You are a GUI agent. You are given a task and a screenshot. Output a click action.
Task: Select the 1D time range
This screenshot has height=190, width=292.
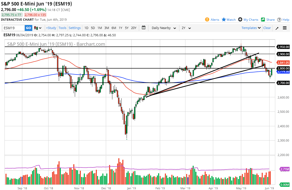point(86,28)
